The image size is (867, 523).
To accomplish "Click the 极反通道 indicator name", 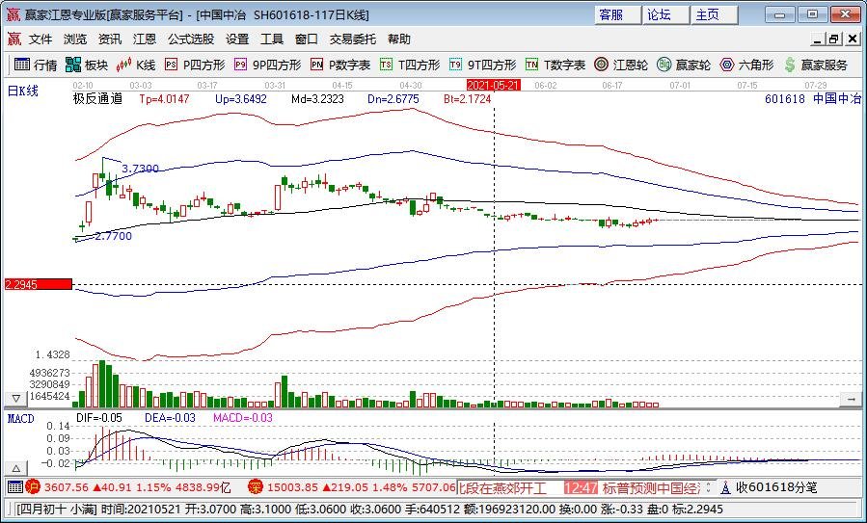I will [x=97, y=99].
